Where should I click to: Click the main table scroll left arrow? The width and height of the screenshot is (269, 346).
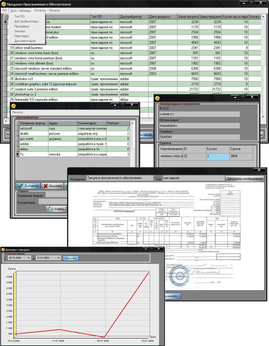click(x=5, y=121)
